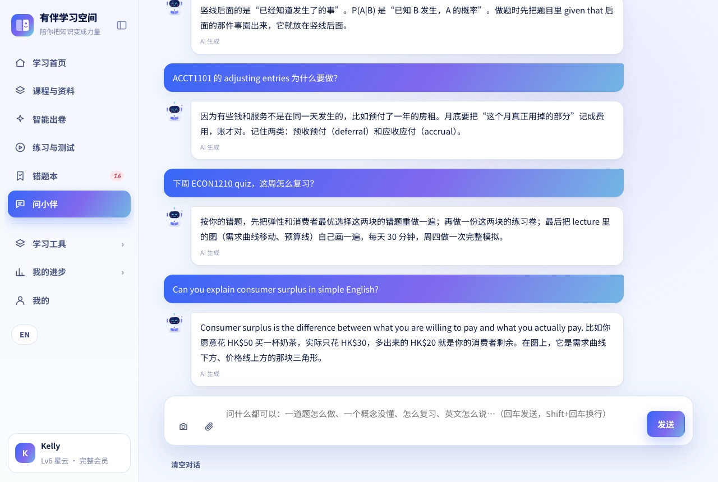The height and width of the screenshot is (482, 718).
Task: Click the Lv6 星云 · 完整会员 membership text
Action: pyautogui.click(x=75, y=461)
